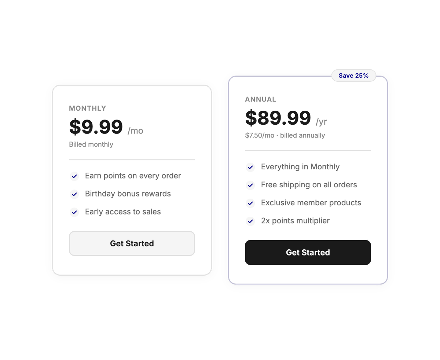
Task: Click the $89.99 annual price
Action: pos(278,118)
